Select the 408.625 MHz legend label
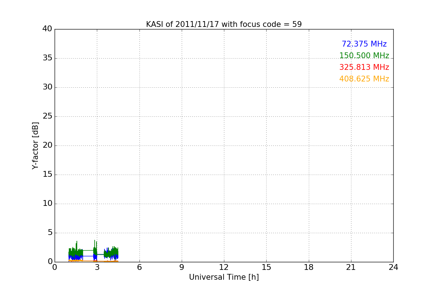 (x=364, y=79)
